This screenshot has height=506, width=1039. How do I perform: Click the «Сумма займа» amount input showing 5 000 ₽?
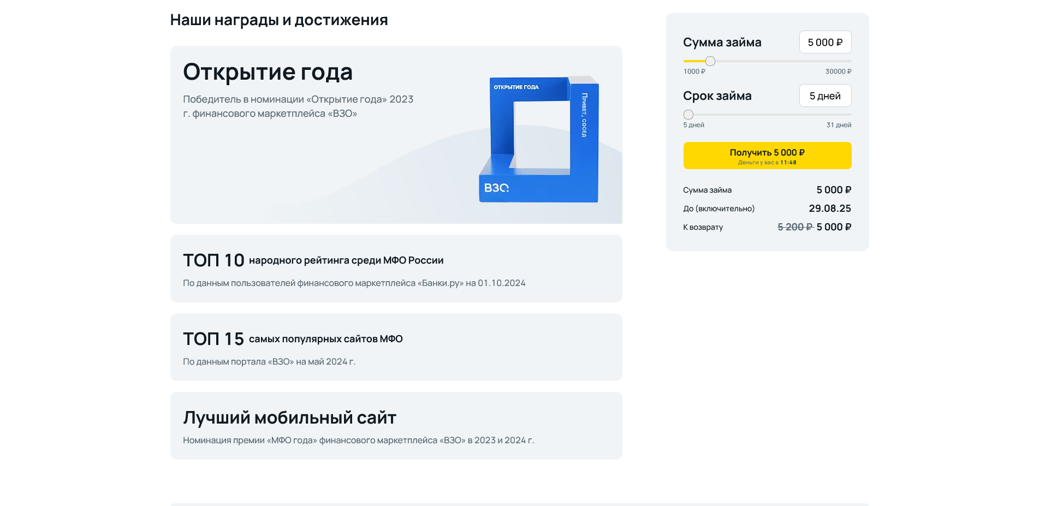pyautogui.click(x=825, y=42)
